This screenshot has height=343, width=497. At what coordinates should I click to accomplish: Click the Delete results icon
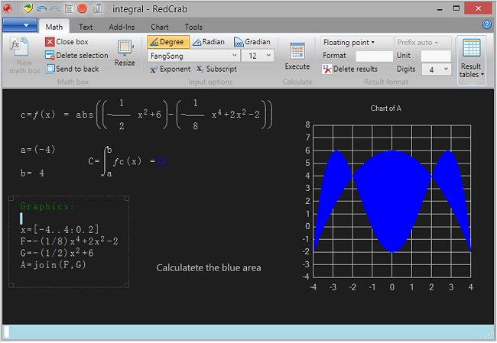326,69
